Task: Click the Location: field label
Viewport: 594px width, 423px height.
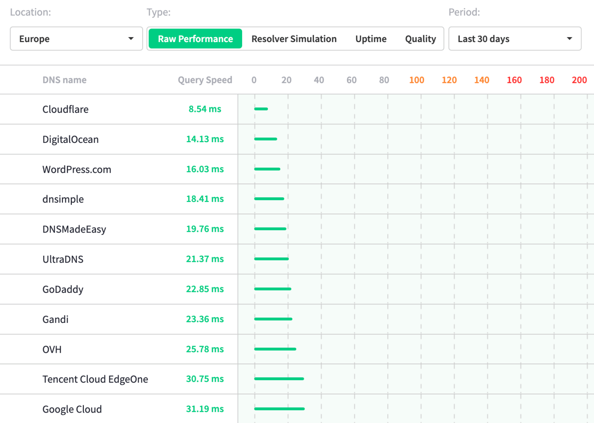Action: [31, 12]
